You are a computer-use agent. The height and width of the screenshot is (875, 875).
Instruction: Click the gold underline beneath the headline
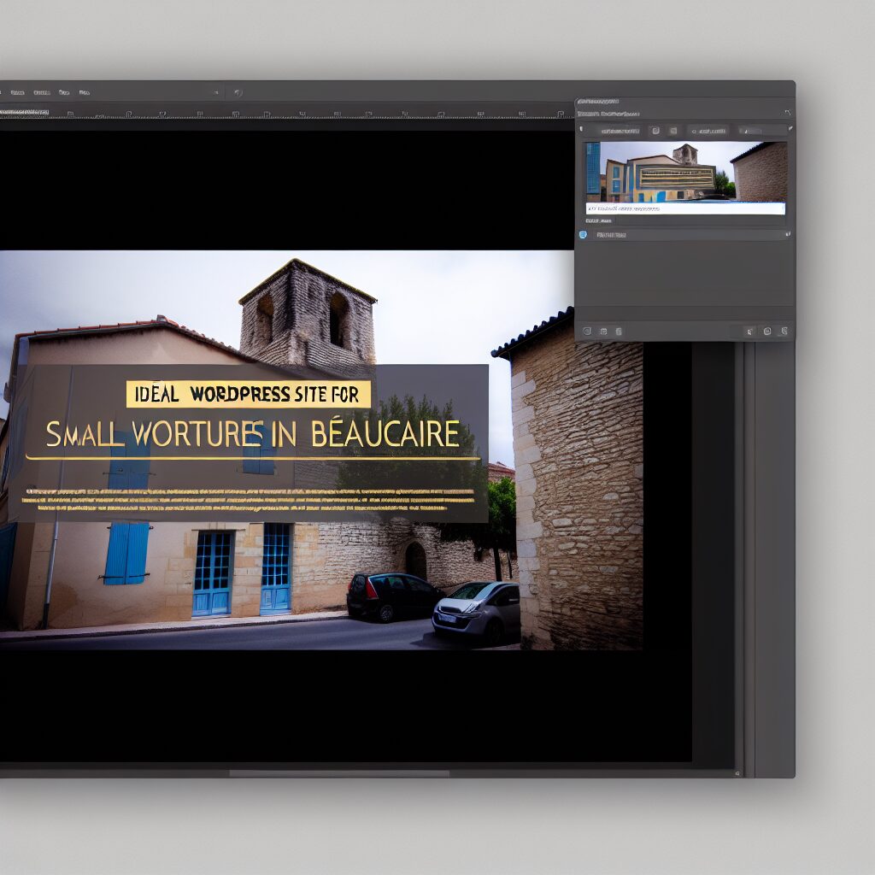click(x=252, y=458)
